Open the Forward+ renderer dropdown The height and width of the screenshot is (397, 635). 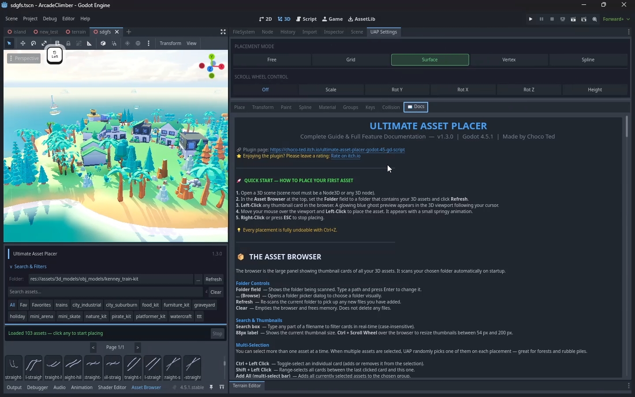pos(617,19)
